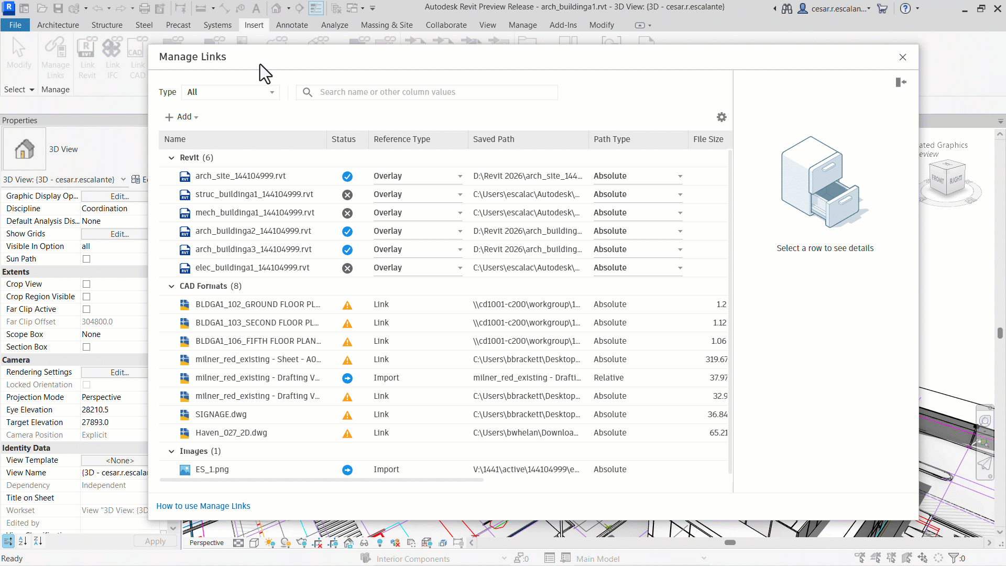The image size is (1006, 566).
Task: Collapse the CAD Formats group
Action: pyautogui.click(x=171, y=286)
